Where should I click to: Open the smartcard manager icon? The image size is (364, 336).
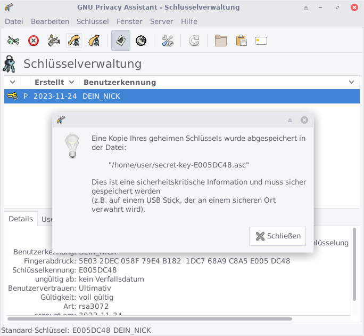(261, 41)
